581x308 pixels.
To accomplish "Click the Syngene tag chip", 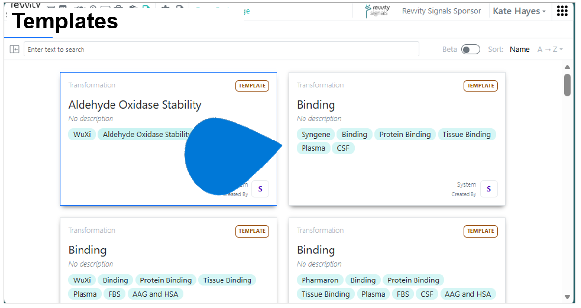I will 316,134.
